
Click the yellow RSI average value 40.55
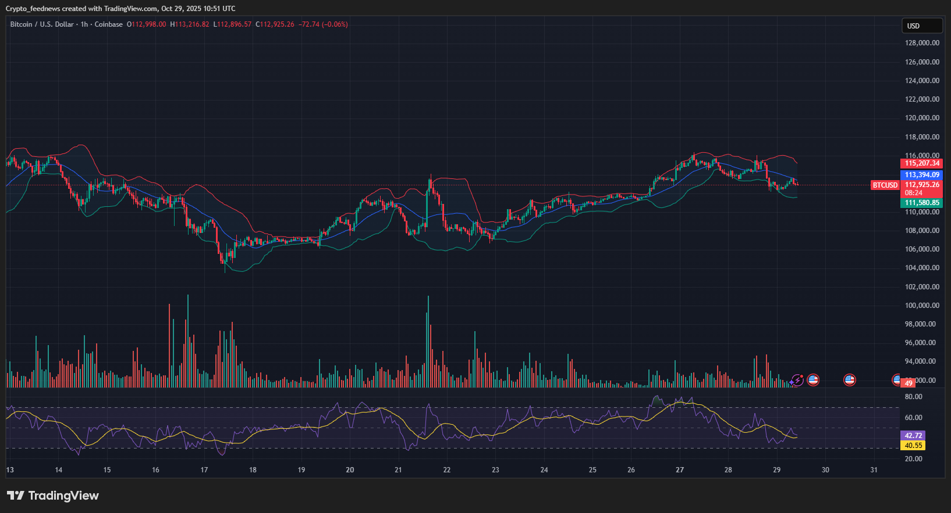(x=913, y=446)
